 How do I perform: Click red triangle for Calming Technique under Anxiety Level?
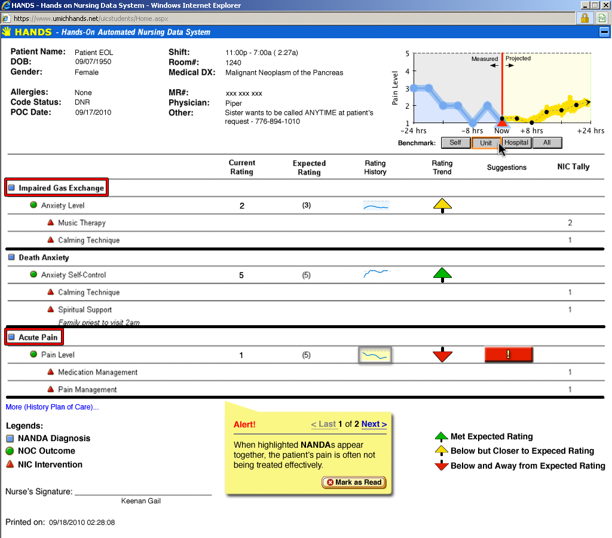tap(51, 240)
